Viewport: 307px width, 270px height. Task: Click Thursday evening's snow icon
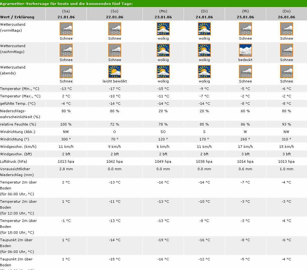[286, 72]
